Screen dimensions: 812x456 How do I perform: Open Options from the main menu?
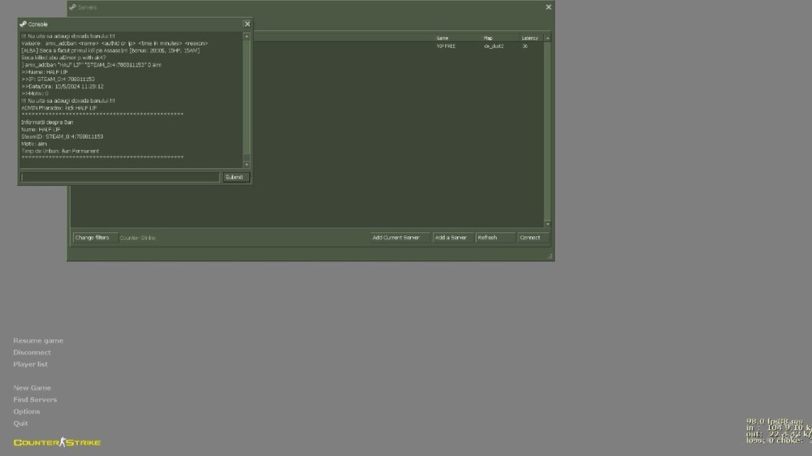pyautogui.click(x=27, y=411)
